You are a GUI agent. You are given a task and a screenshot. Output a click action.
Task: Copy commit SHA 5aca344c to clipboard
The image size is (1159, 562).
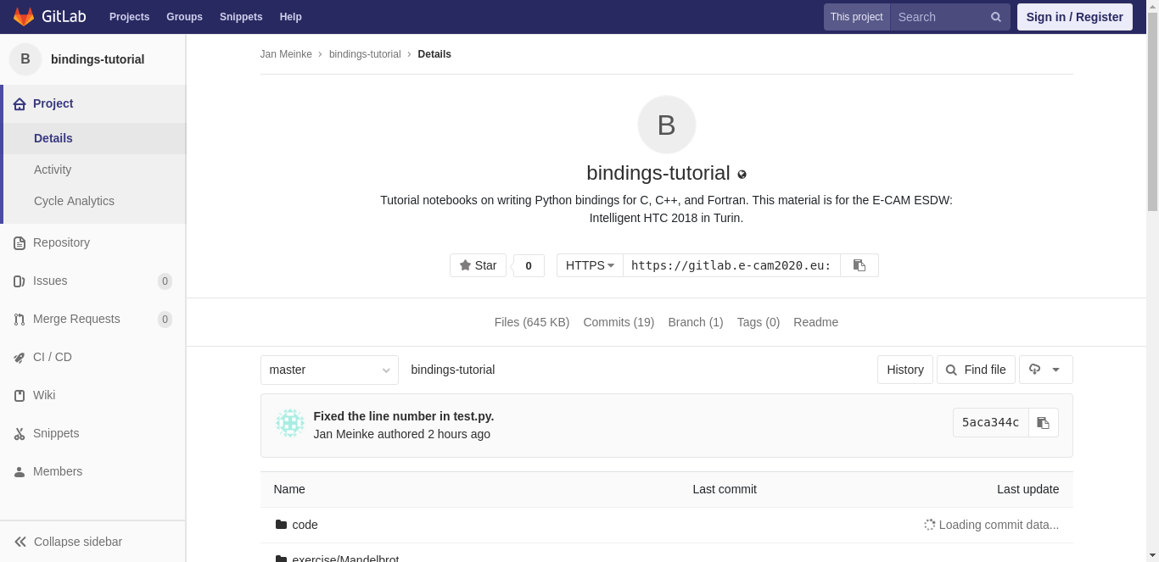click(x=1043, y=423)
